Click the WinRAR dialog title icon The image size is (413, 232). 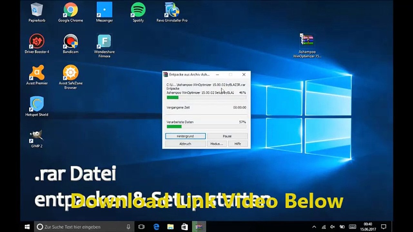[x=166, y=74]
